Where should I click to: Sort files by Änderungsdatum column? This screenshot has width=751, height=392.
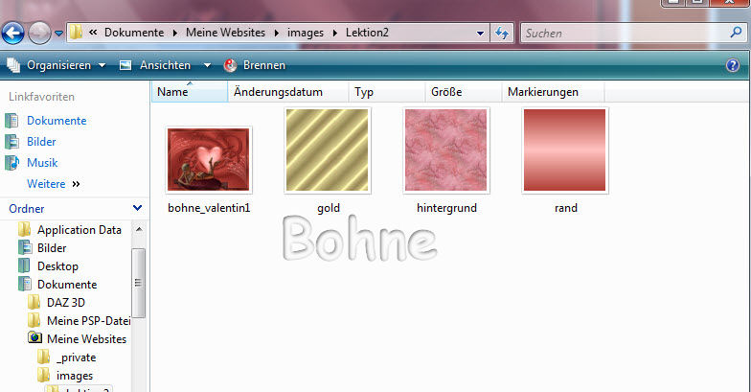point(278,93)
